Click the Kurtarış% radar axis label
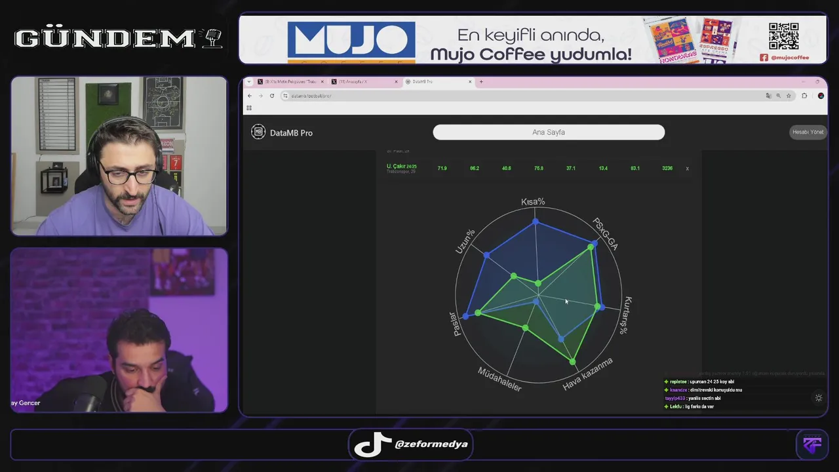Screen dimensions: 839x472 tap(626, 315)
